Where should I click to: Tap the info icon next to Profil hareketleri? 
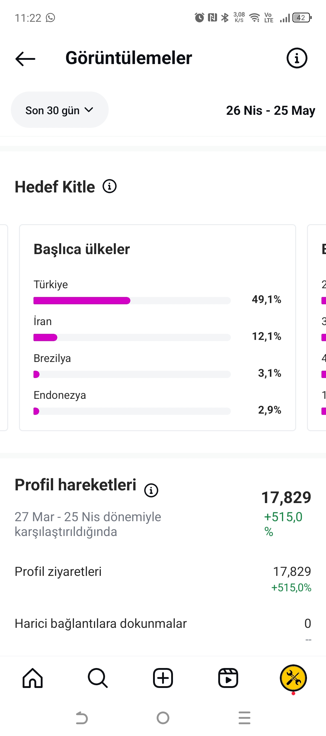pyautogui.click(x=151, y=490)
